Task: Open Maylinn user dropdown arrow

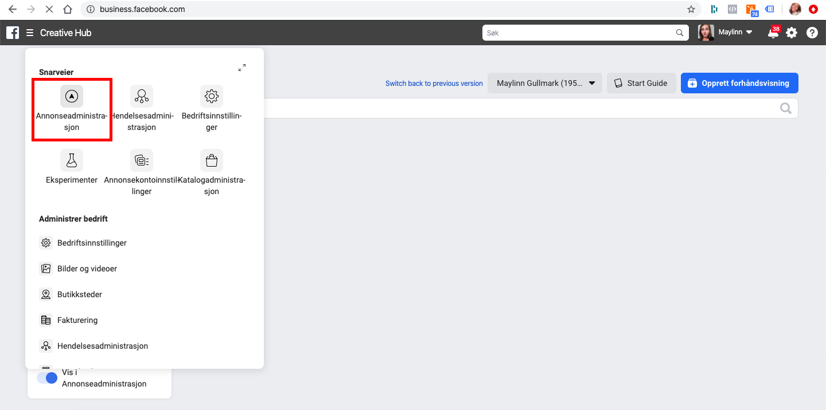Action: pos(749,33)
